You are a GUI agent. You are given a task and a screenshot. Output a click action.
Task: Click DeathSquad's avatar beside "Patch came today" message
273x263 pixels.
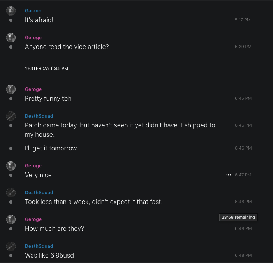tap(11, 116)
